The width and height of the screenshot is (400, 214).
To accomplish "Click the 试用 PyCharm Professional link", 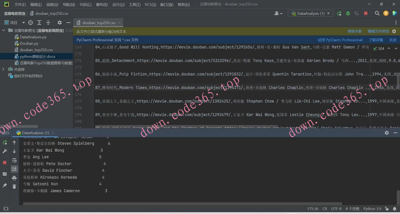I will pos(340,40).
